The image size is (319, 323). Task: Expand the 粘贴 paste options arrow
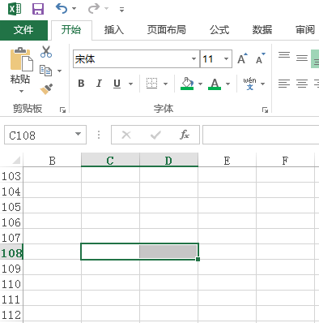(21, 91)
